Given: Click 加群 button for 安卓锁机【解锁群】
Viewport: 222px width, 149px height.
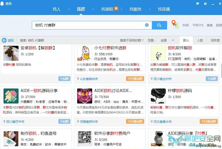Looking at the screenshot, I should pyautogui.click(x=64, y=79).
